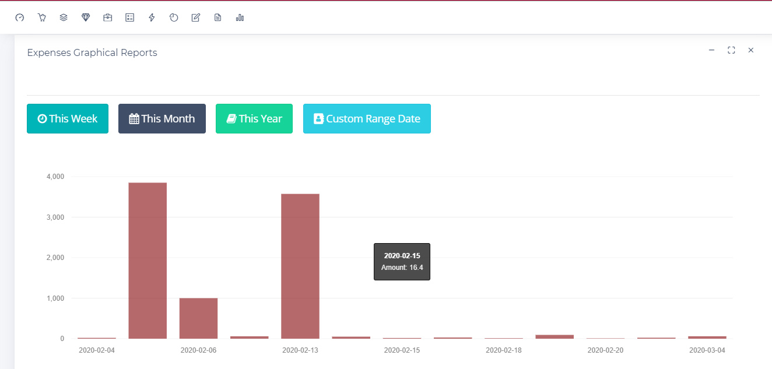Click the bar chart reports icon

tap(240, 17)
